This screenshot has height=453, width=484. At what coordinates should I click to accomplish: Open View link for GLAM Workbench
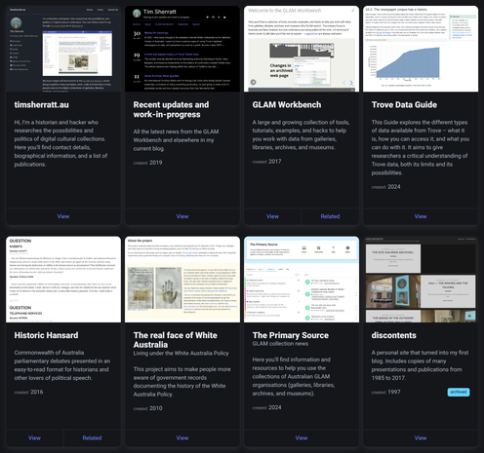click(x=272, y=216)
